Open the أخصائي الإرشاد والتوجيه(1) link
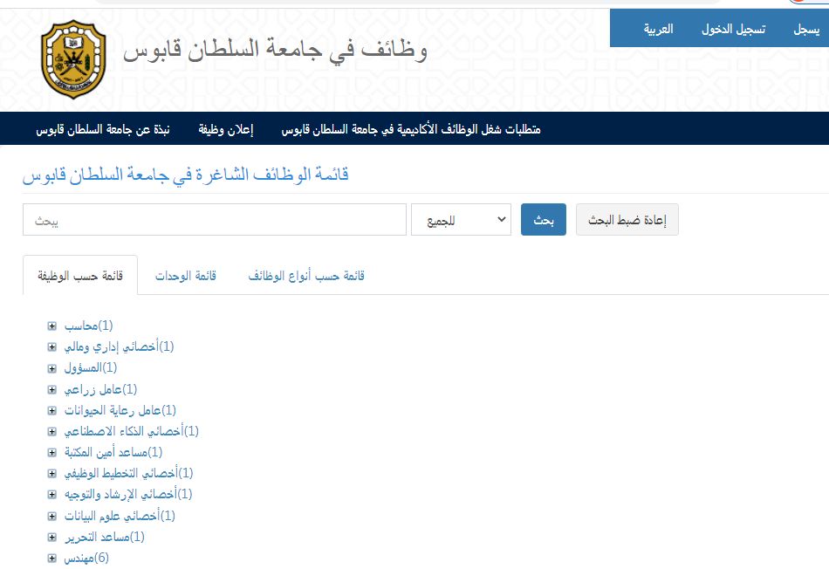Image resolution: width=829 pixels, height=569 pixels. tap(128, 495)
